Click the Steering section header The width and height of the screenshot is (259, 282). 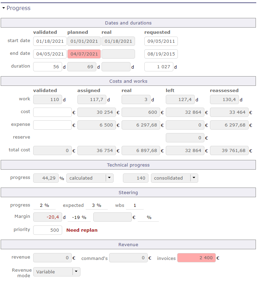pos(128,192)
